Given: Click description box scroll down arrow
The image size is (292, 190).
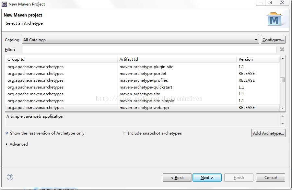Looking at the screenshot, I should [283, 124].
